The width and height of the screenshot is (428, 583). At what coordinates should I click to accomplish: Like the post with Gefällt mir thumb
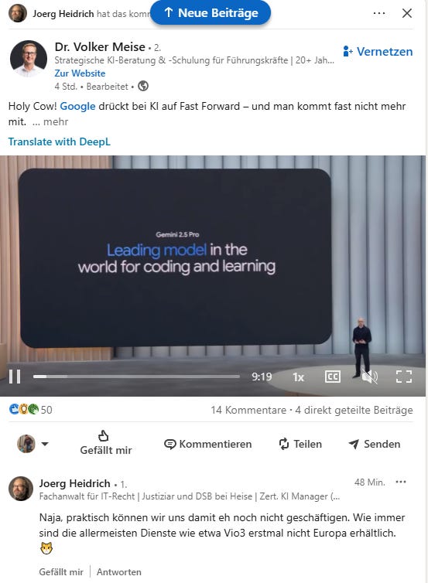(106, 442)
